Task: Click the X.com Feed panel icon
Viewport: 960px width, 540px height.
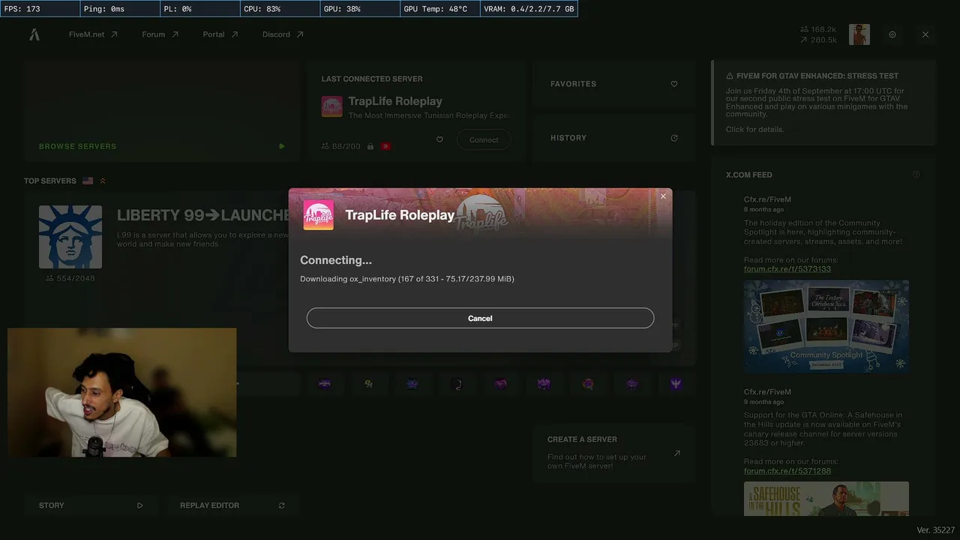Action: (x=916, y=175)
